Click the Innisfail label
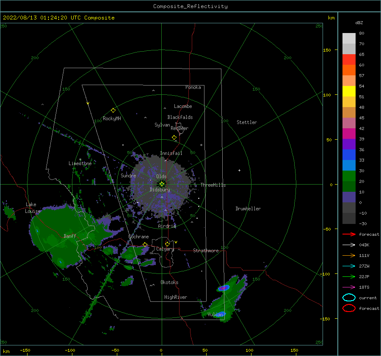Viewport: 381px width, 356px height. [171, 153]
